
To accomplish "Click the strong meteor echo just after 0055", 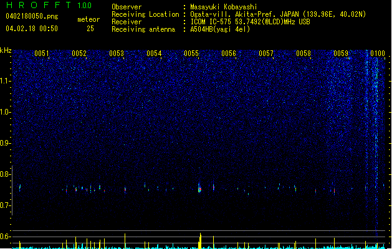I will click(x=199, y=189).
